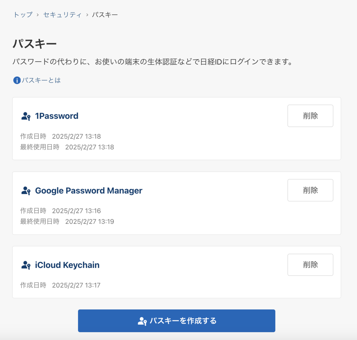Open the パスキーとは help link
The image size is (357, 340).
41,80
